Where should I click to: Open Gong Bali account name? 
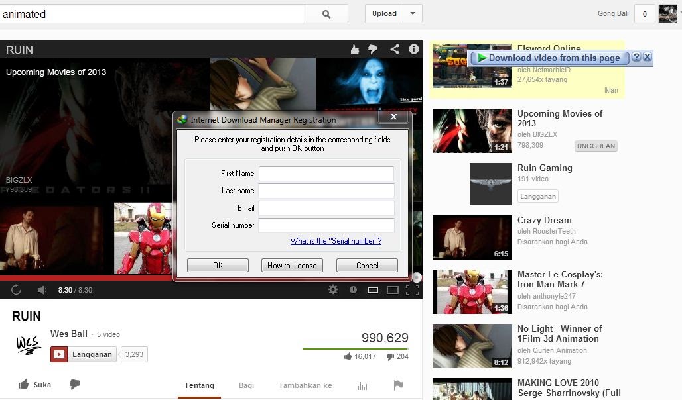(x=612, y=13)
